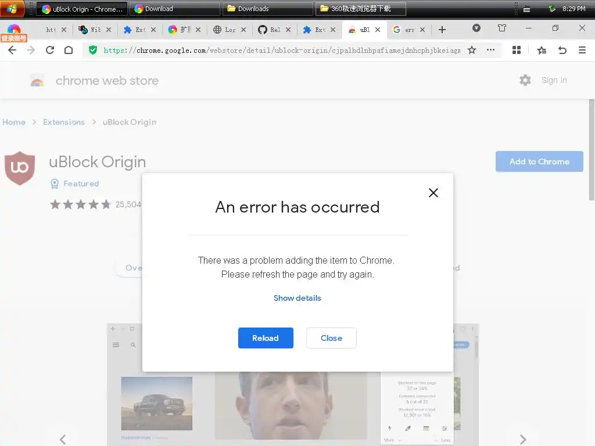Image resolution: width=595 pixels, height=446 pixels.
Task: Open the home page via house icon
Action: [x=69, y=50]
